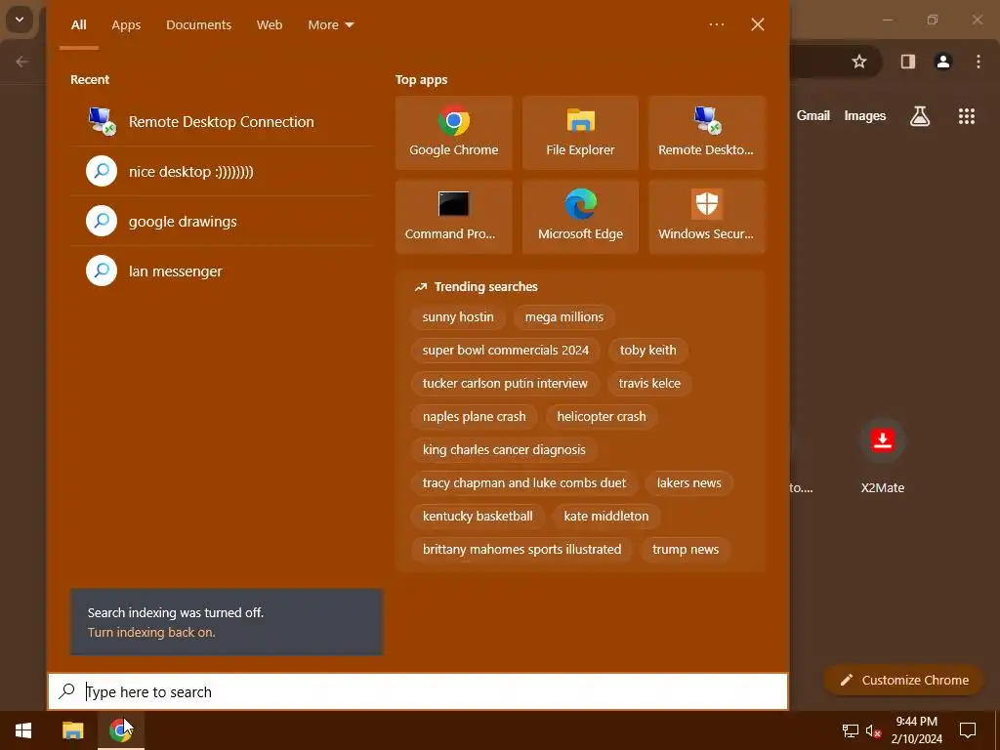The image size is (1000, 750).
Task: Bookmark this page with Chrome star icon
Action: (x=859, y=62)
